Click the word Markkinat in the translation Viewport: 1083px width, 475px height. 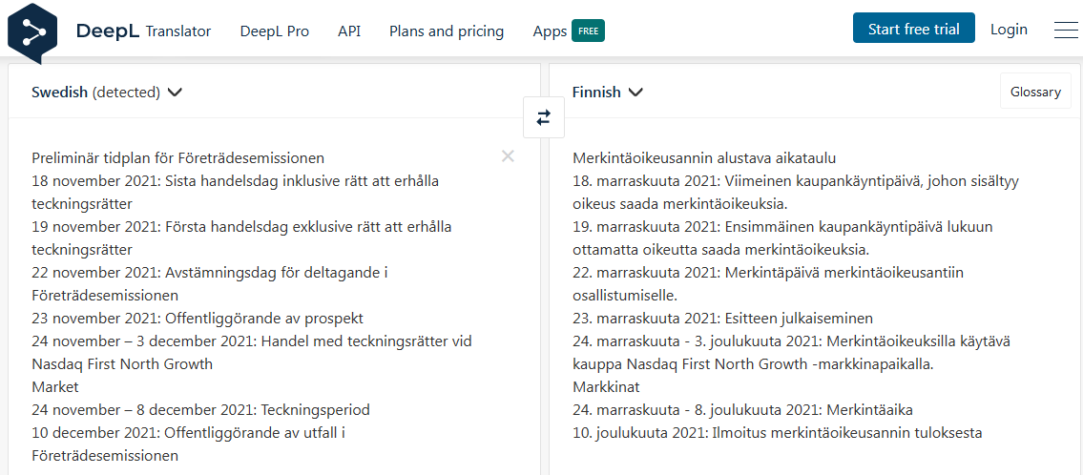[x=607, y=387]
